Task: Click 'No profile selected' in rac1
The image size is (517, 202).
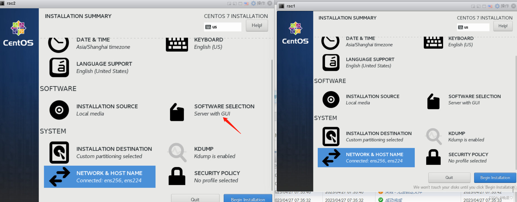Action: 467,161
